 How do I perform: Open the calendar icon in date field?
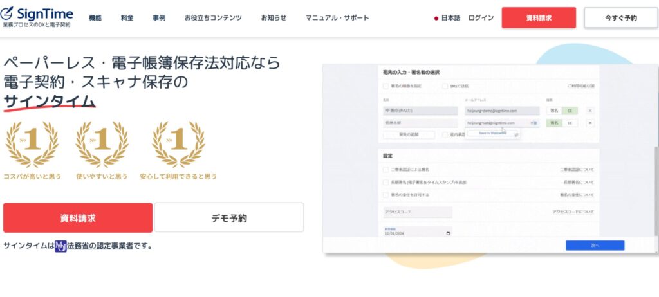[448, 233]
